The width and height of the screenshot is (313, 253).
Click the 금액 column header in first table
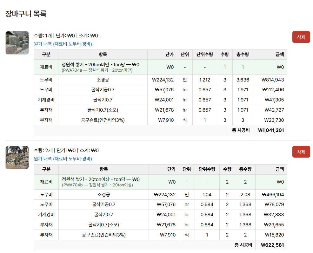click(279, 55)
